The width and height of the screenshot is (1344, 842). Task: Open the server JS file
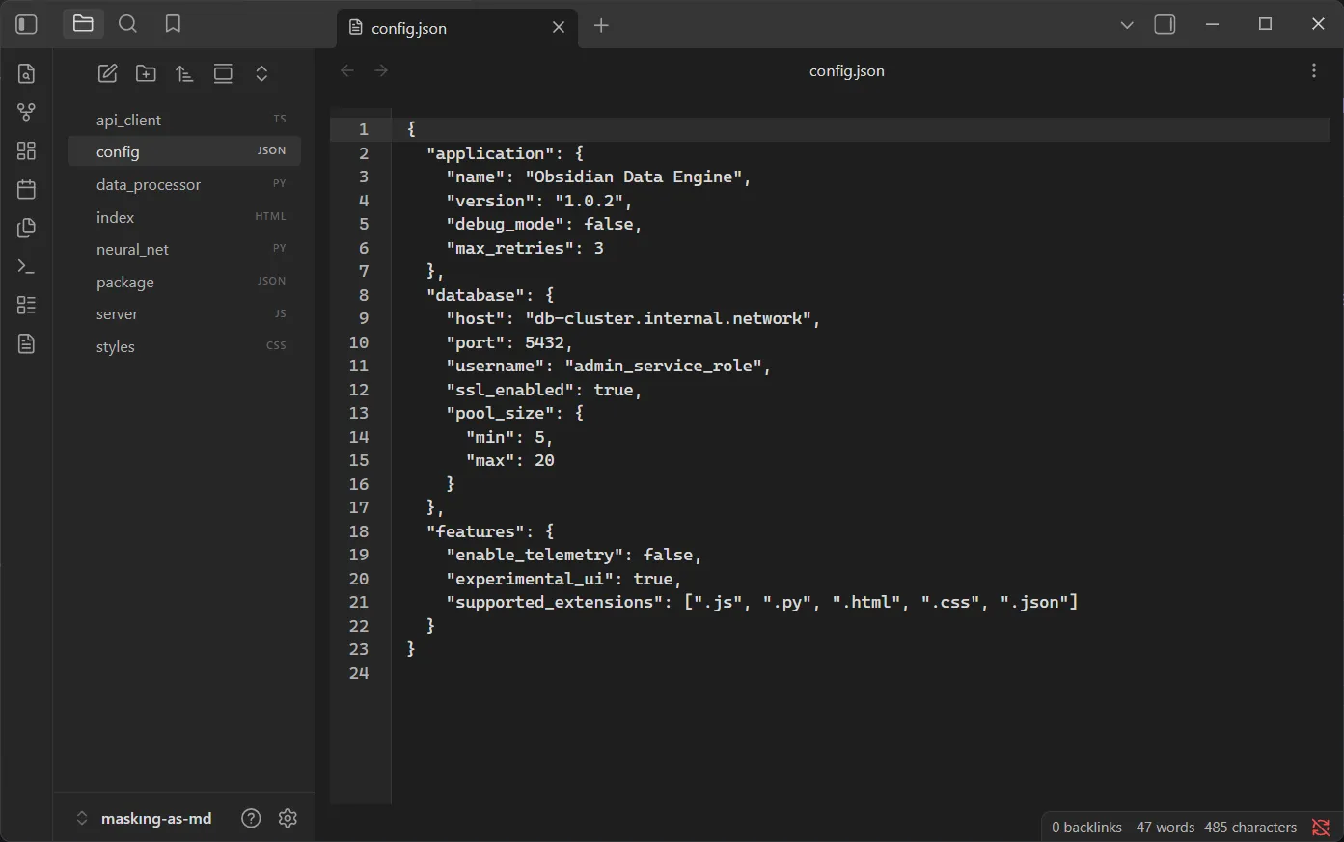click(183, 313)
